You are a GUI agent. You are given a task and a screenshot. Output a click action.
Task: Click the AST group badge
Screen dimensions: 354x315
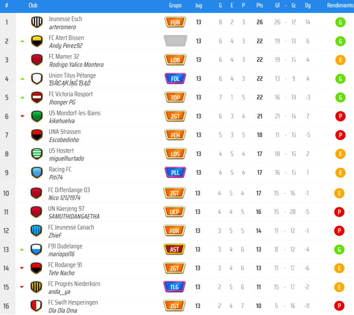tap(175, 250)
